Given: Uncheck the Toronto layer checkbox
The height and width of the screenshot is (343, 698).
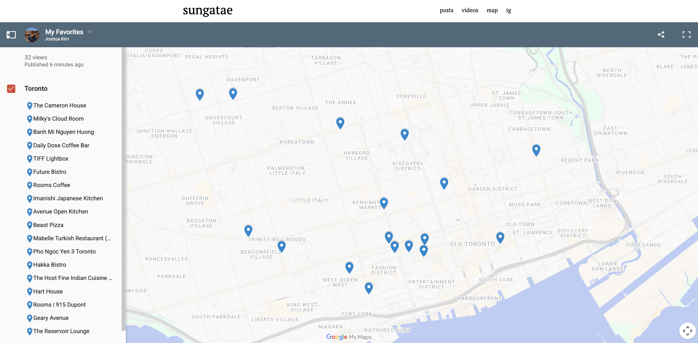Looking at the screenshot, I should tap(11, 88).
